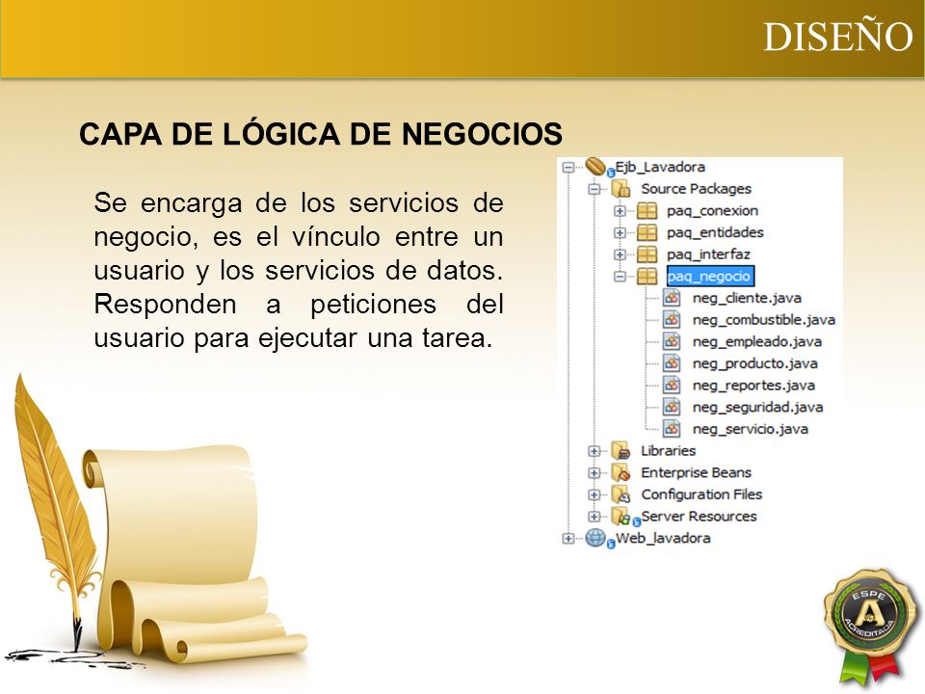Viewport: 925px width, 694px height.
Task: Select the paq_interfaz package label
Action: [x=708, y=254]
